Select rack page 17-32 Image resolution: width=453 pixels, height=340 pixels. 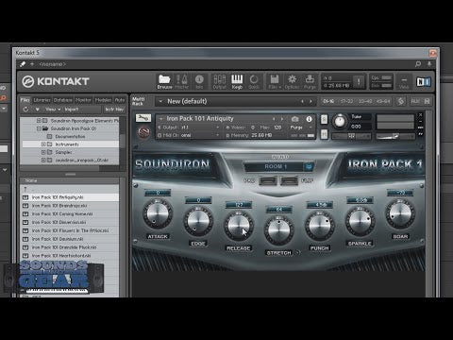coord(346,101)
